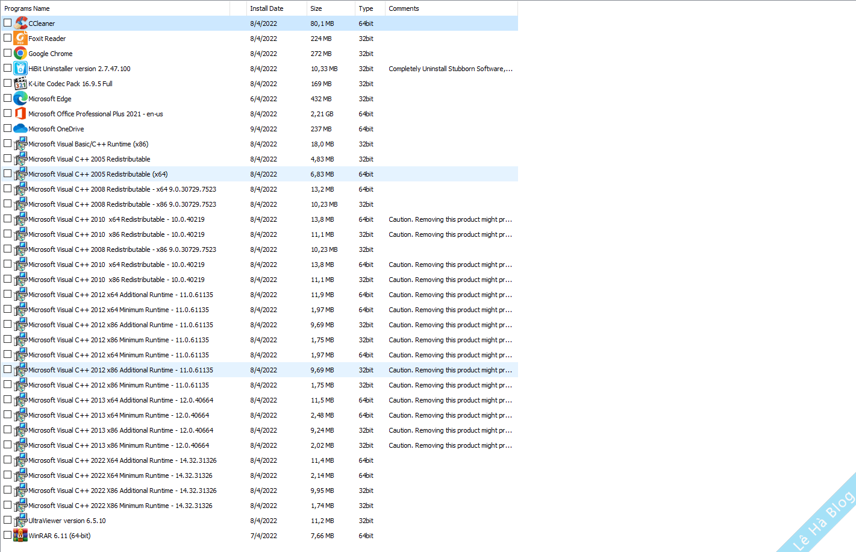
Task: Click the Google Chrome icon
Action: coord(21,53)
